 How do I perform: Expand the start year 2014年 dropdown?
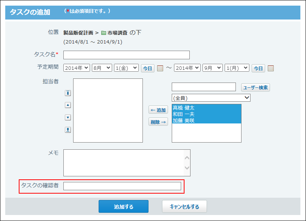(x=76, y=68)
